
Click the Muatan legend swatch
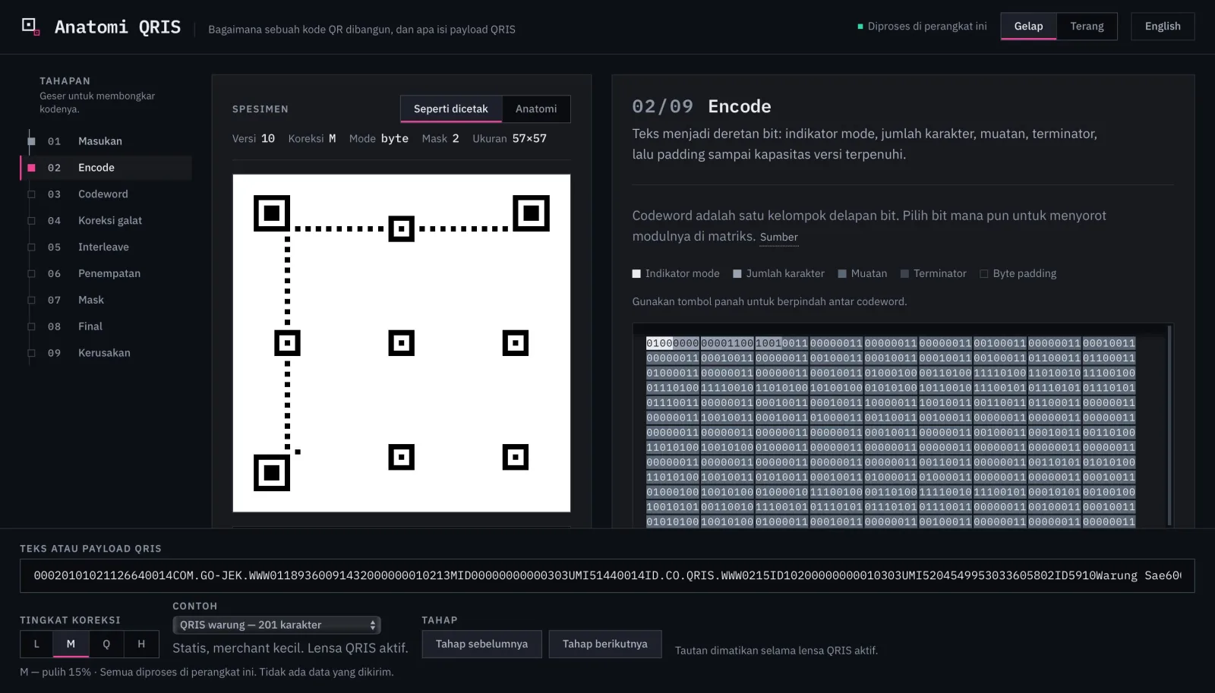[842, 274]
